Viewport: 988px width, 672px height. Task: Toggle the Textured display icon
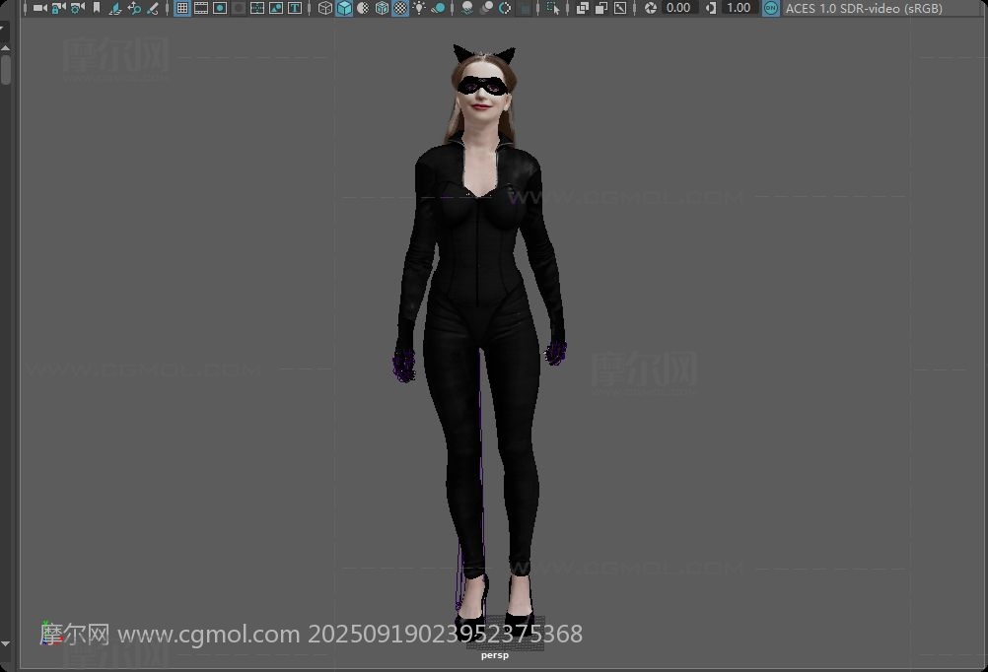(x=400, y=8)
